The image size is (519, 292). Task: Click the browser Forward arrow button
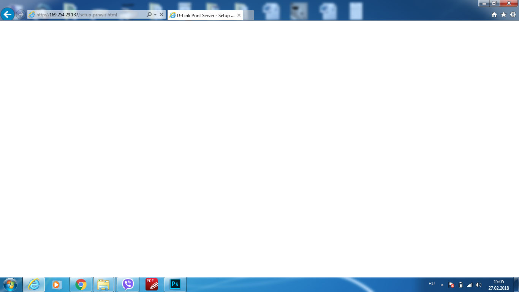21,14
